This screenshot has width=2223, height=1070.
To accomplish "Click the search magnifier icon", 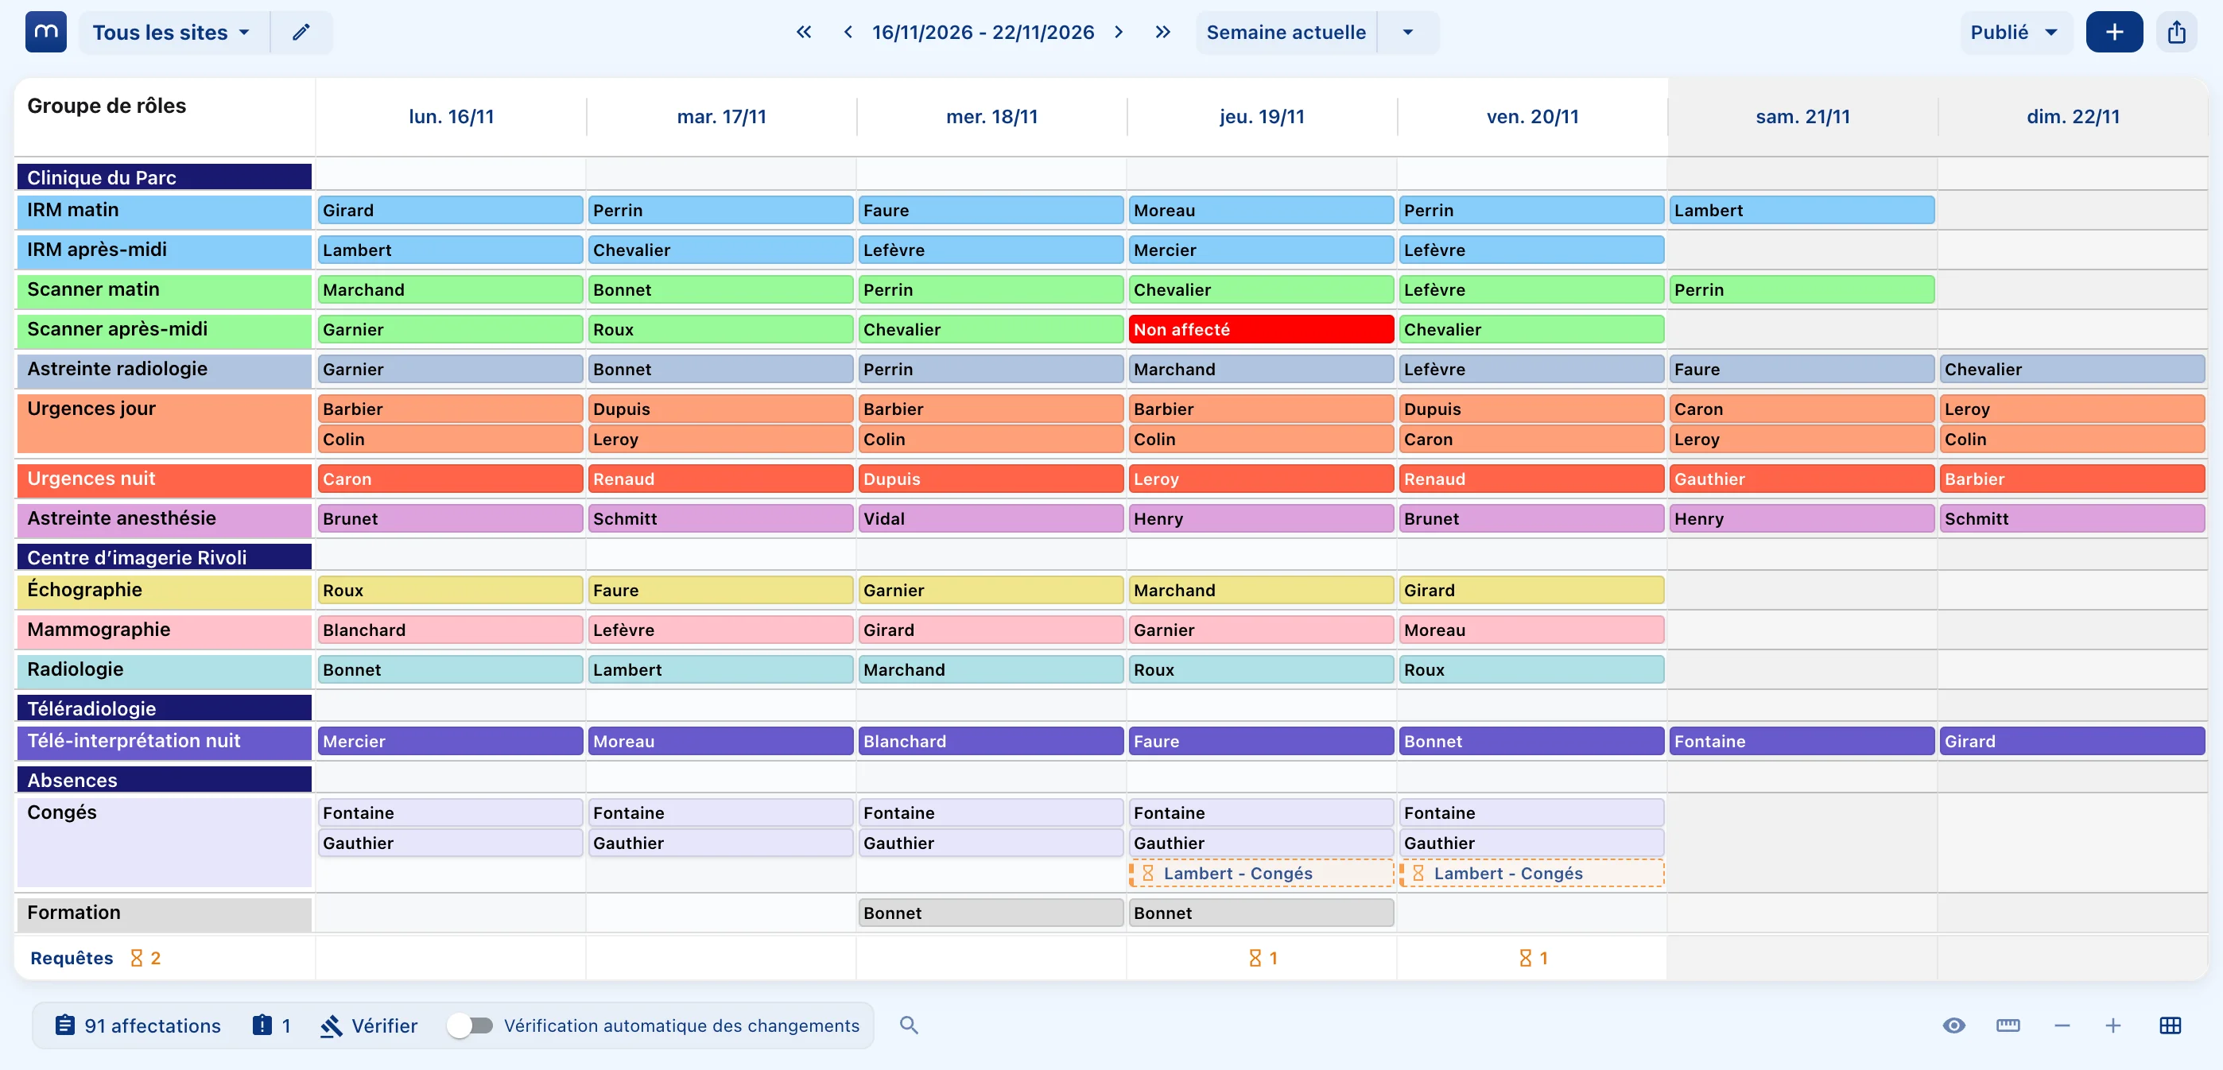I will point(909,1025).
